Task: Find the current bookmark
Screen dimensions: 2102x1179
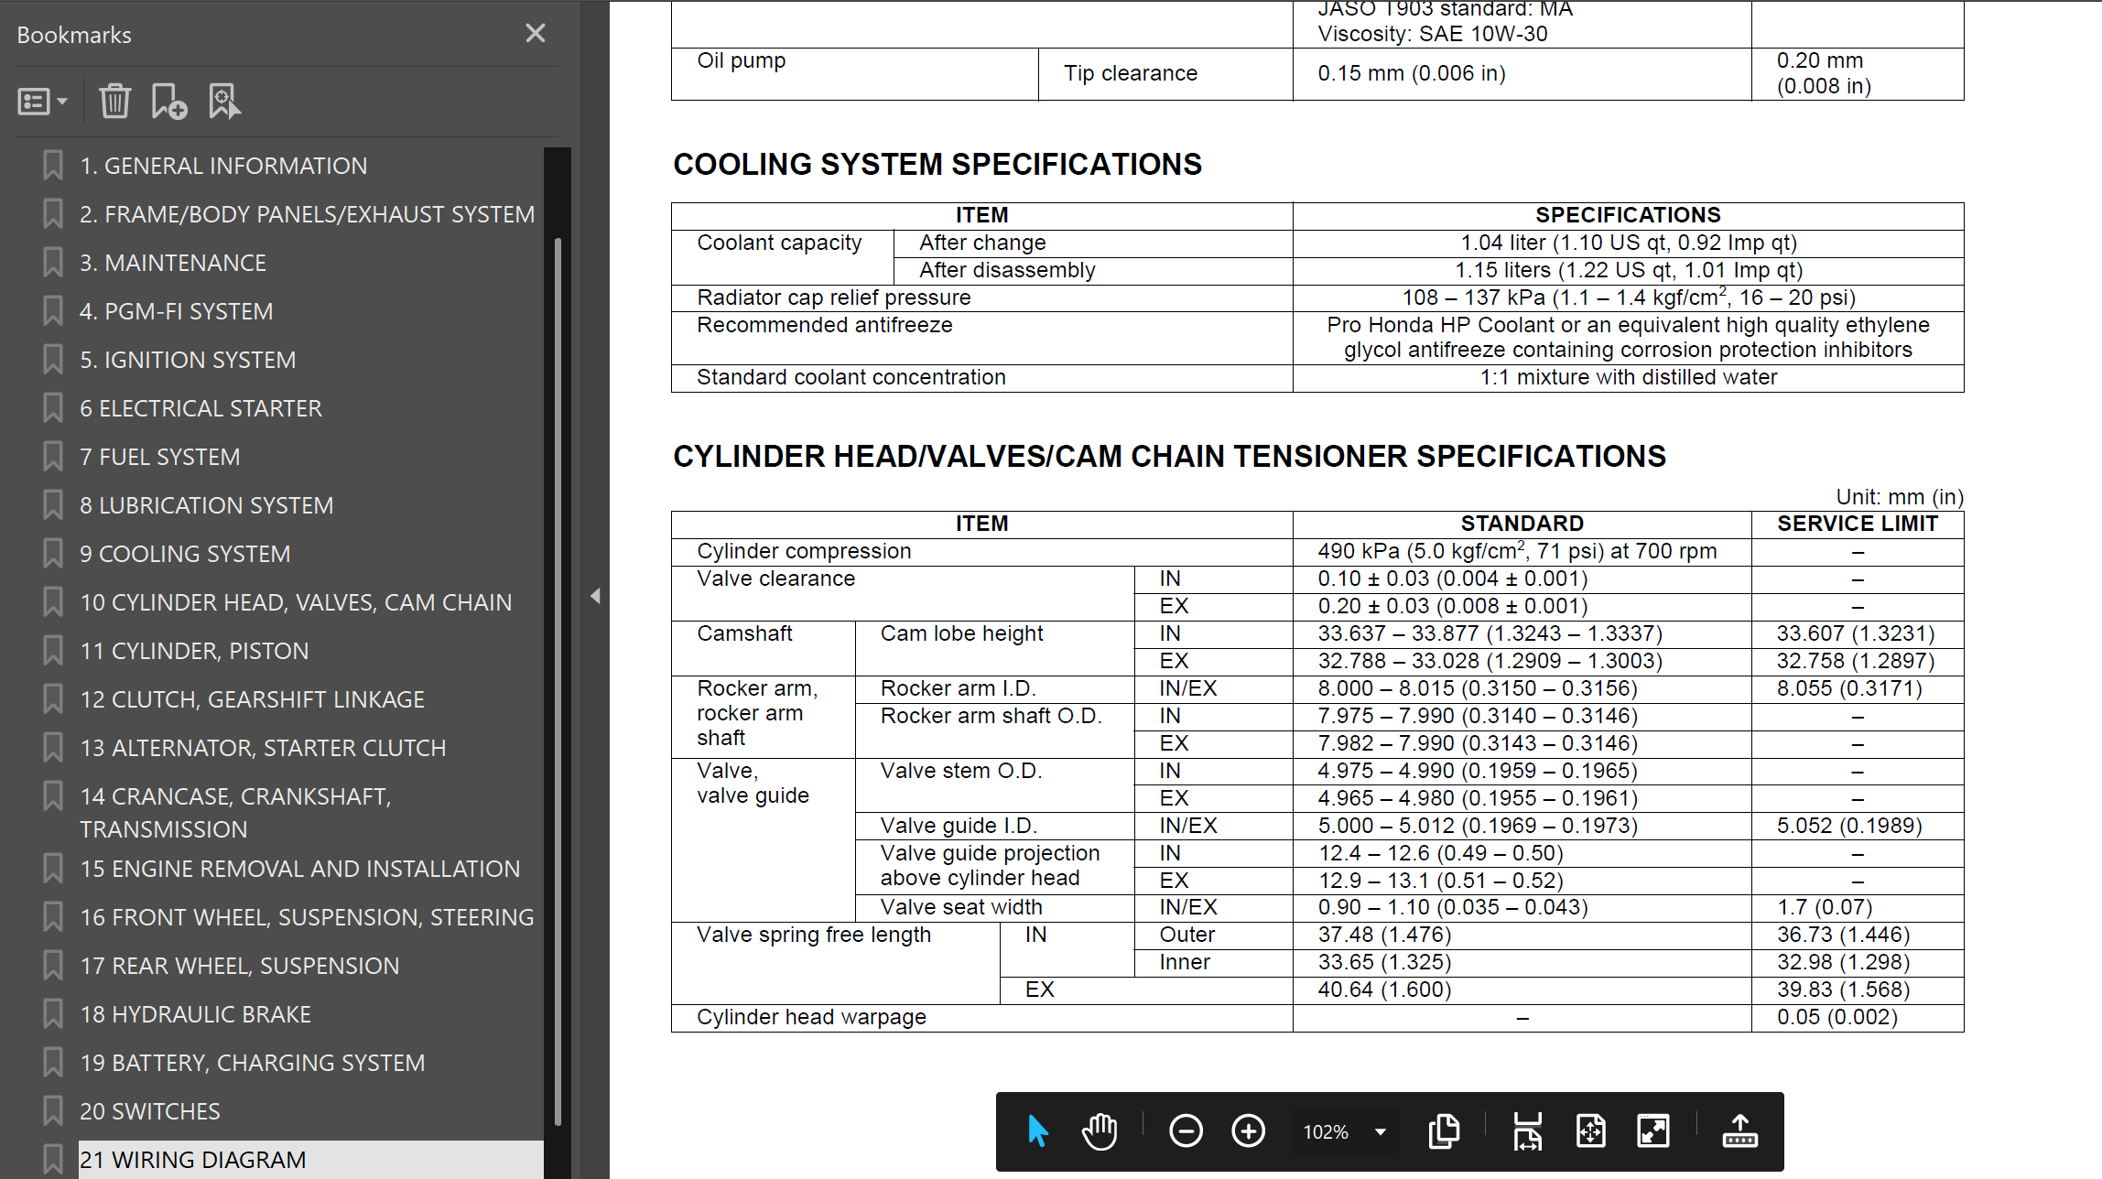Action: [x=224, y=101]
